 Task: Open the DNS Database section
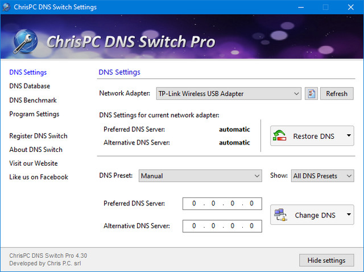click(x=30, y=86)
